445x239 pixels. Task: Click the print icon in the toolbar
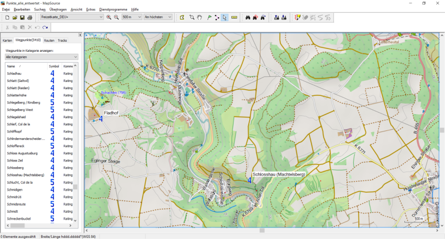click(29, 17)
